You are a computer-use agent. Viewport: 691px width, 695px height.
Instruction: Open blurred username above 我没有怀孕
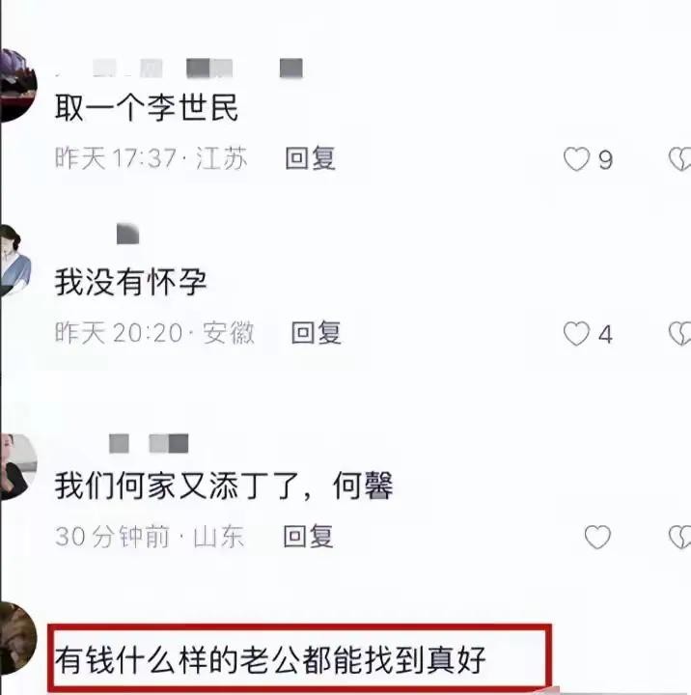point(127,234)
